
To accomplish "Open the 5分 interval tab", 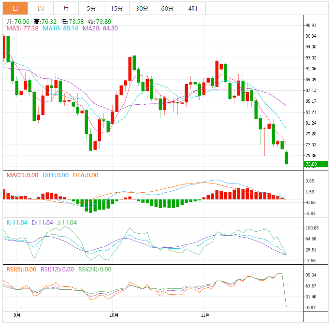I will tap(91, 8).
